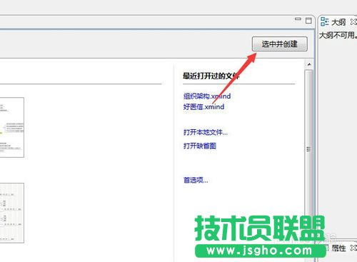Click the 大纲 outline tree icon
The image size is (357, 262).
tap(325, 21)
